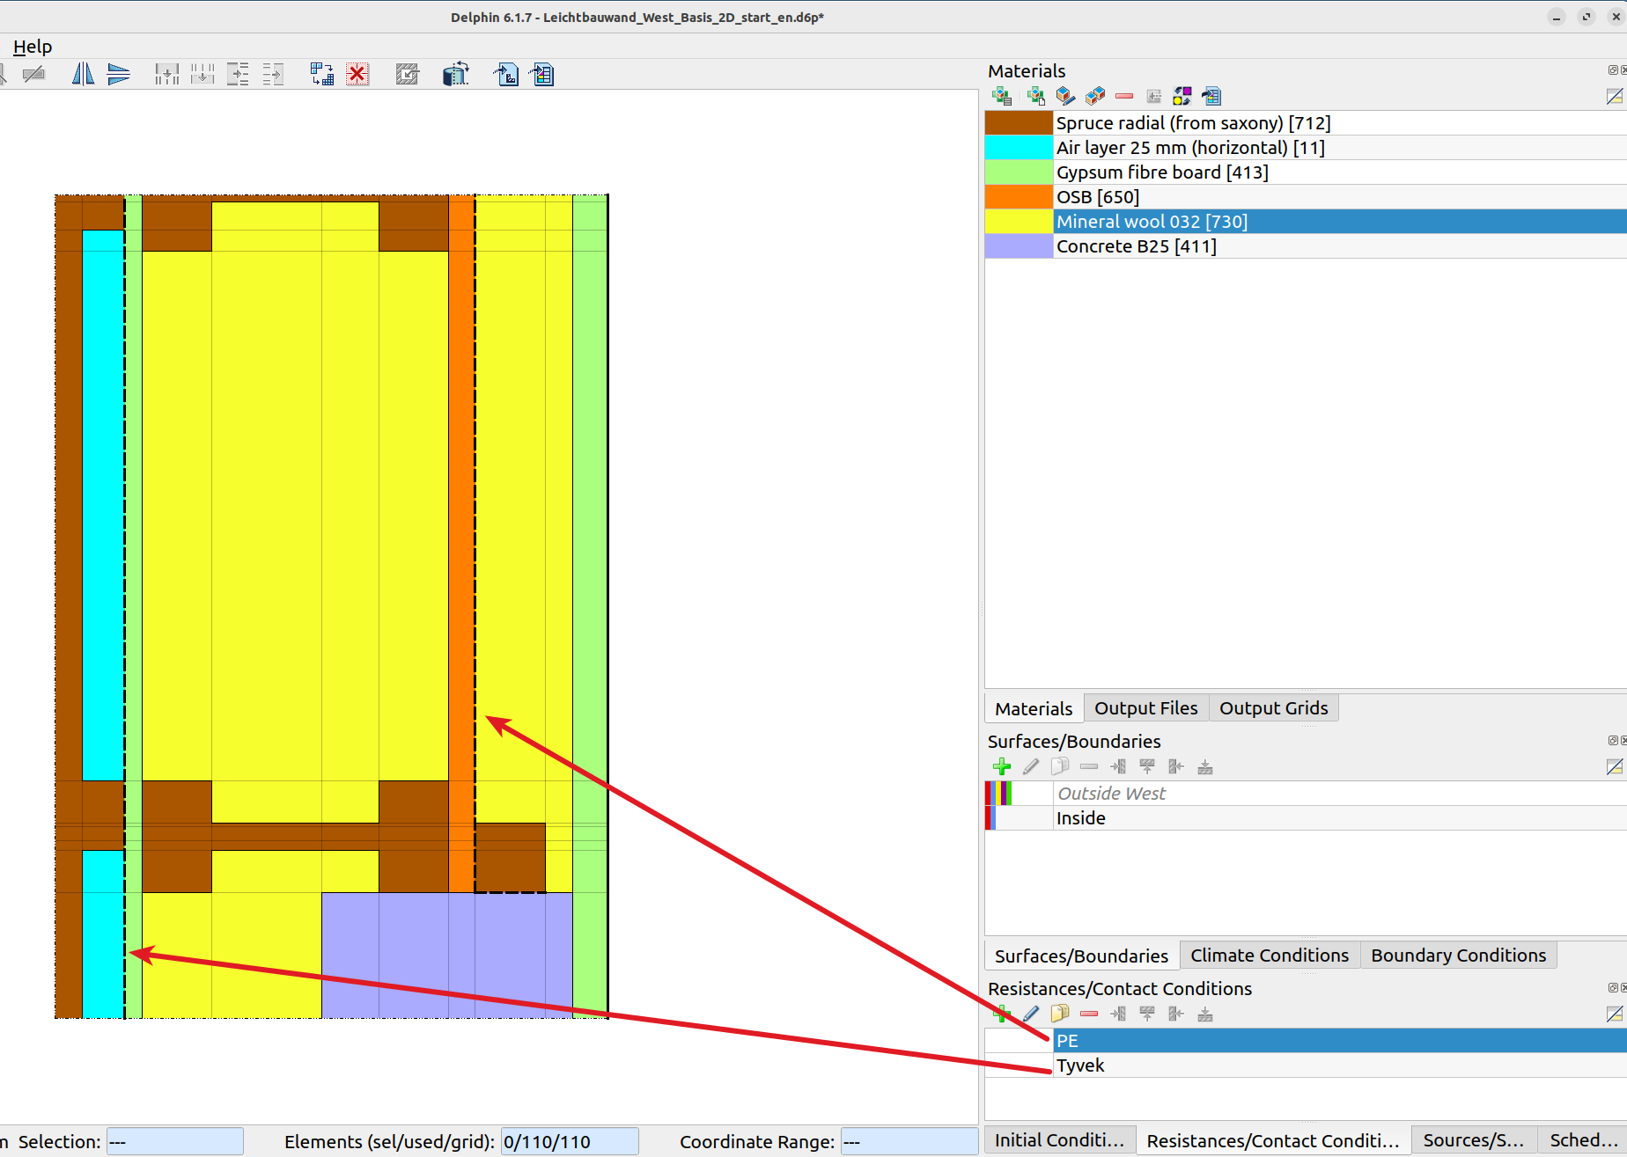Image resolution: width=1627 pixels, height=1157 pixels.
Task: Select the Inside boundary entry
Action: (x=1306, y=818)
